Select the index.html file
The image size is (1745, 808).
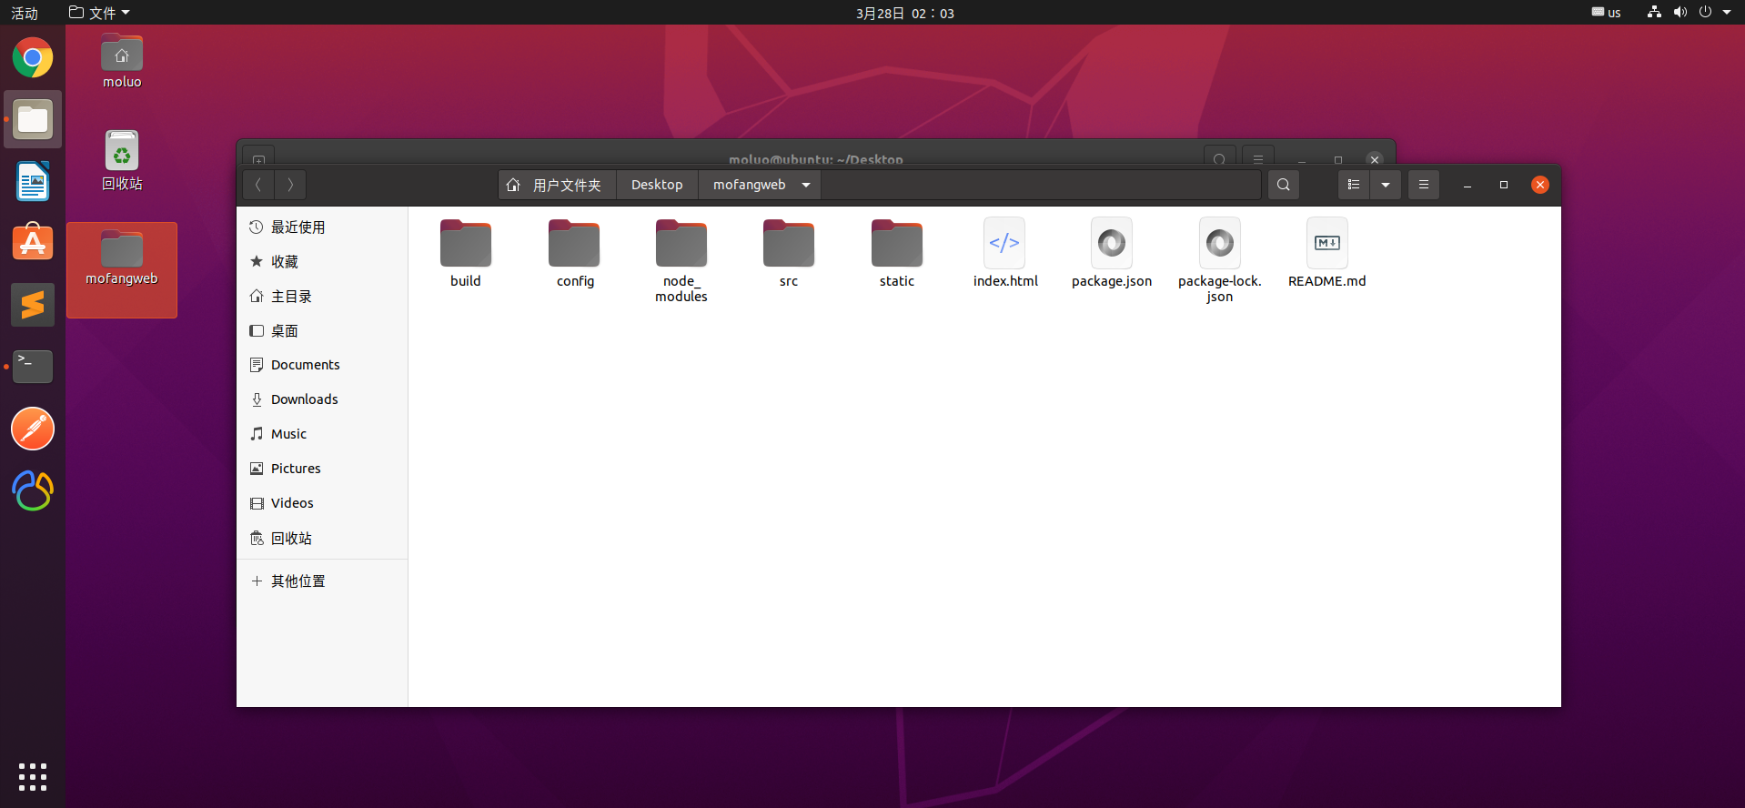click(x=1005, y=255)
